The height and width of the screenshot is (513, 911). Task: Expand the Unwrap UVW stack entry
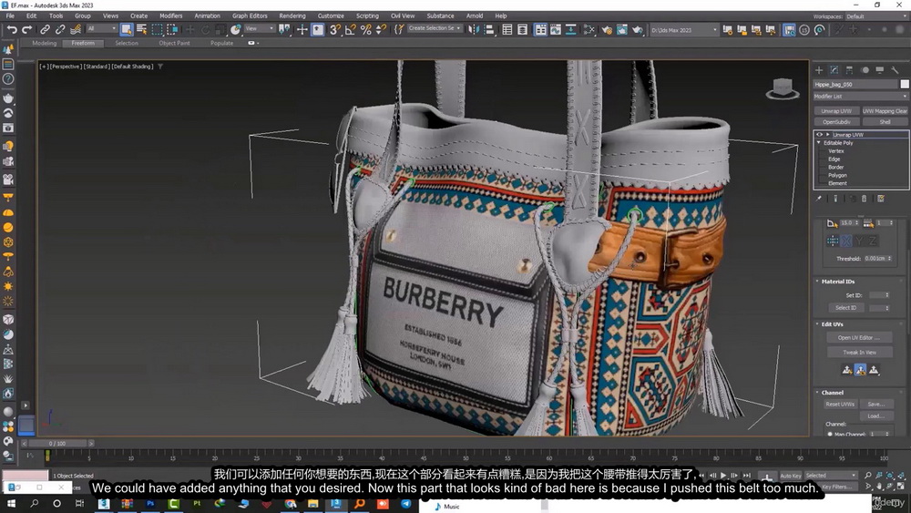point(828,135)
